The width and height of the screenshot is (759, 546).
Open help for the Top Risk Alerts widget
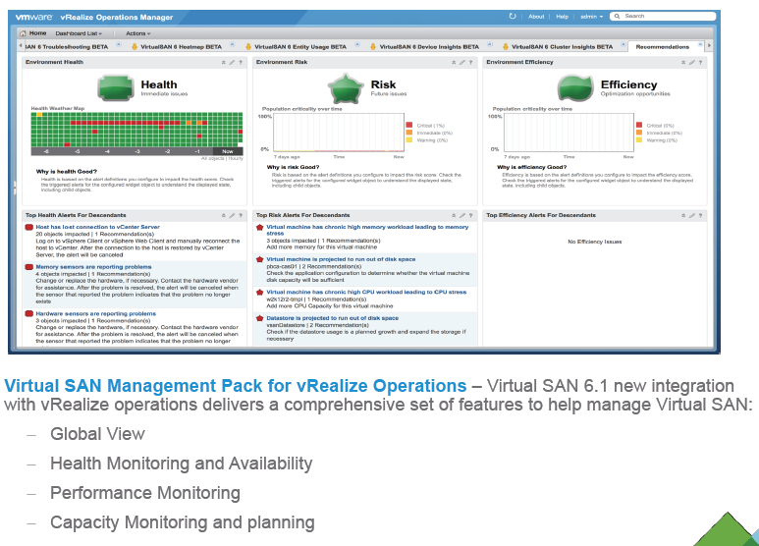(x=470, y=215)
